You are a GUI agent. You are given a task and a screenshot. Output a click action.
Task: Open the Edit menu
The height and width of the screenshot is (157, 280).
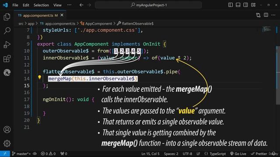[26, 5]
